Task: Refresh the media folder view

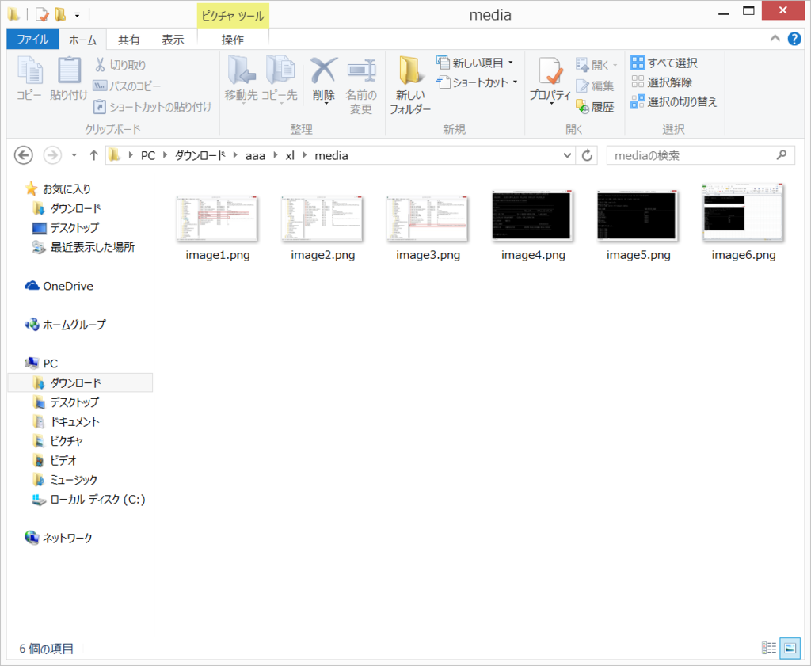Action: pyautogui.click(x=587, y=155)
